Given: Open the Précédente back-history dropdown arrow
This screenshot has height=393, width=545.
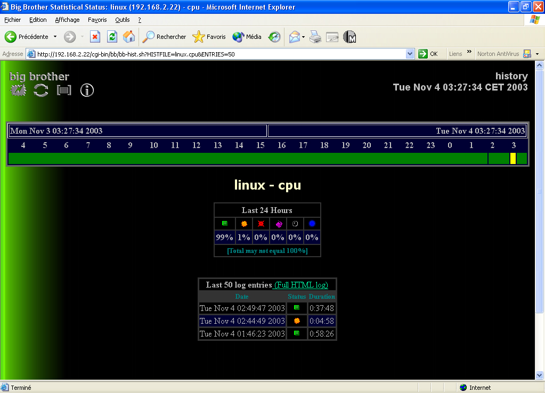Looking at the screenshot, I should click(x=55, y=37).
